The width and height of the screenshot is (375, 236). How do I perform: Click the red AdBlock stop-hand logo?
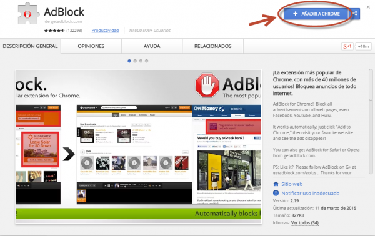[207, 86]
